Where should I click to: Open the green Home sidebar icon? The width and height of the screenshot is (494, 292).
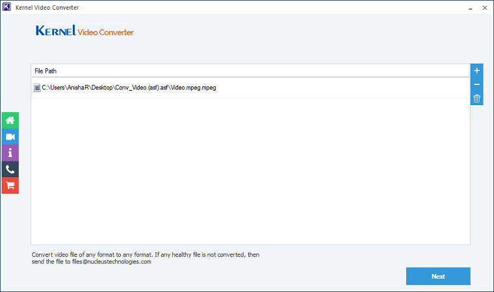click(10, 121)
